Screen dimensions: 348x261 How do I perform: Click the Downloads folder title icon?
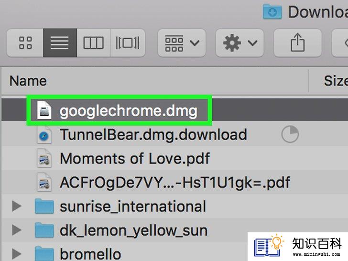(272, 11)
